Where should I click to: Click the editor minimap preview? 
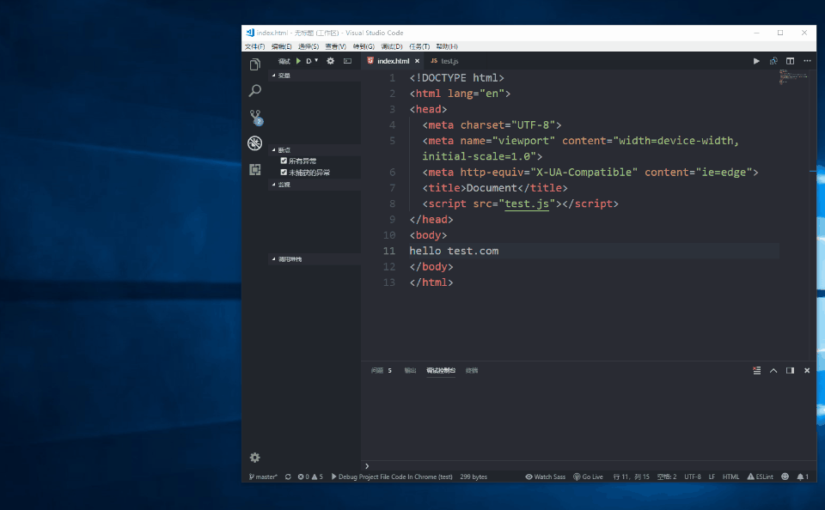coord(793,77)
